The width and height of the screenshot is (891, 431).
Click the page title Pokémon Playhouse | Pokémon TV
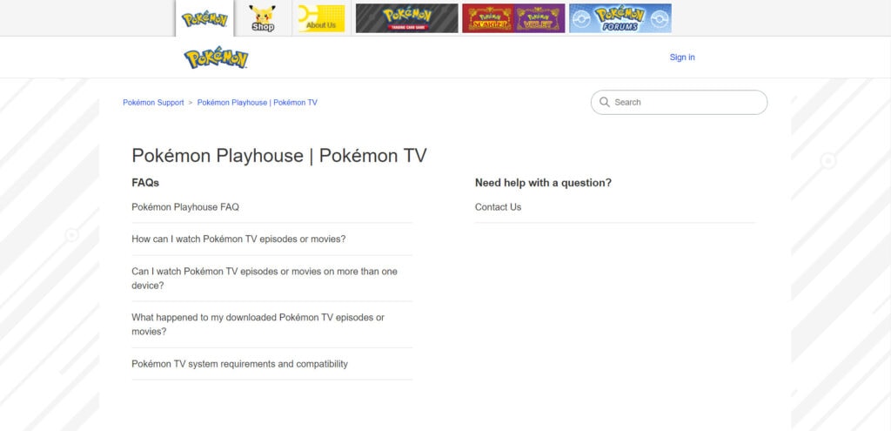pos(279,155)
